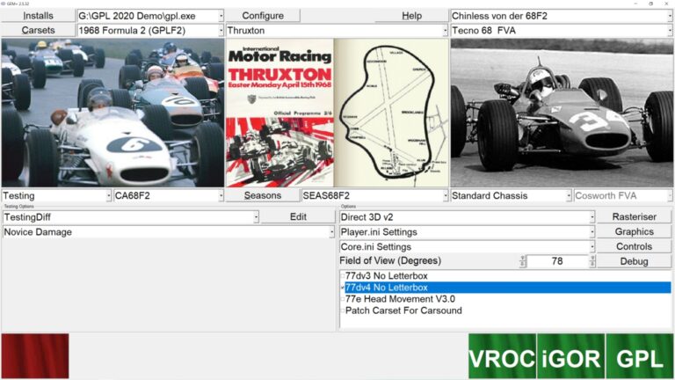Click the red flag button at bottom left
The height and width of the screenshot is (380, 675).
coord(35,356)
